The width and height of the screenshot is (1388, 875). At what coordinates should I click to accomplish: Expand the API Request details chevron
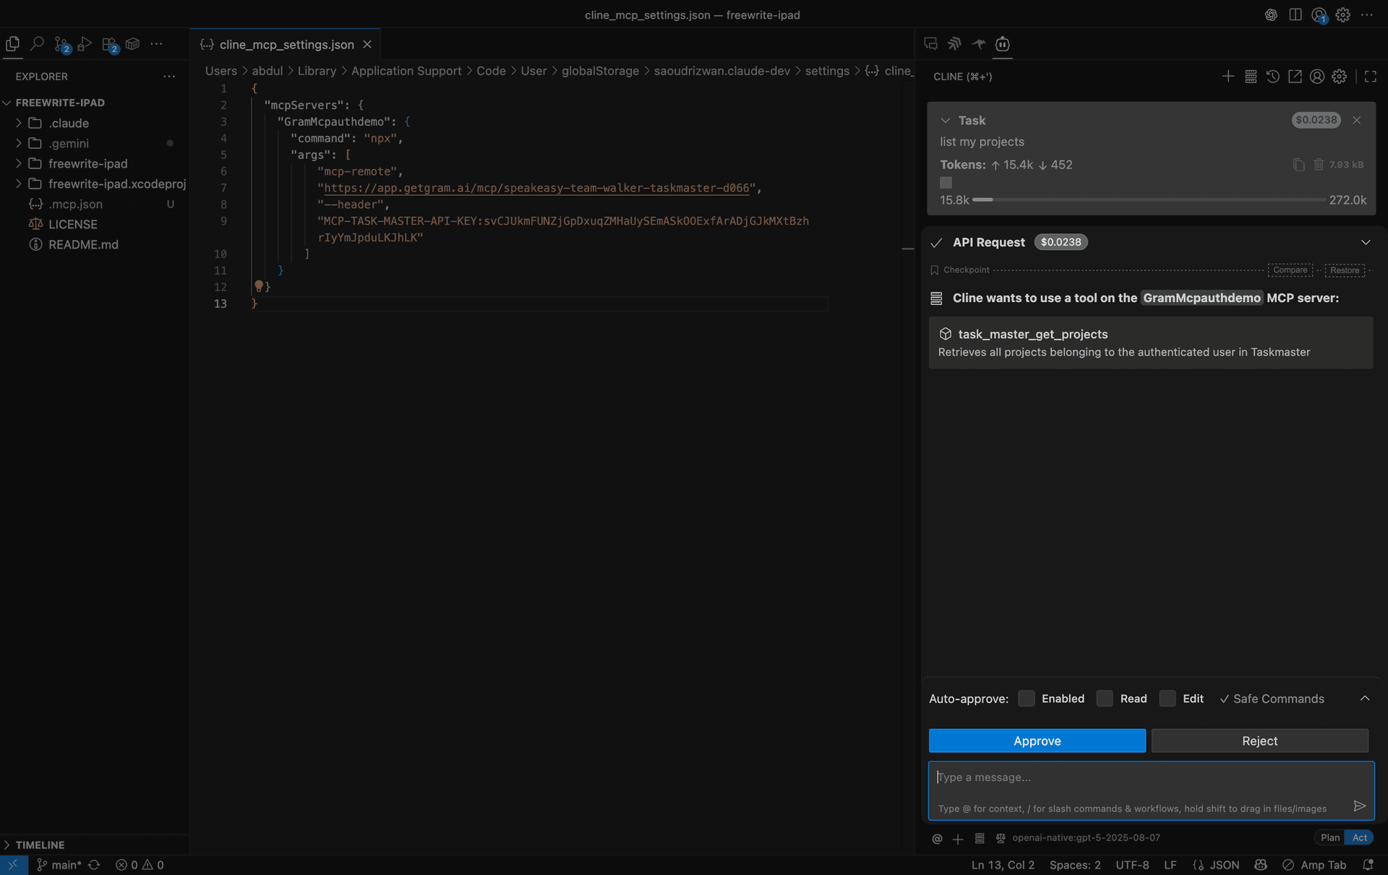pyautogui.click(x=1366, y=242)
